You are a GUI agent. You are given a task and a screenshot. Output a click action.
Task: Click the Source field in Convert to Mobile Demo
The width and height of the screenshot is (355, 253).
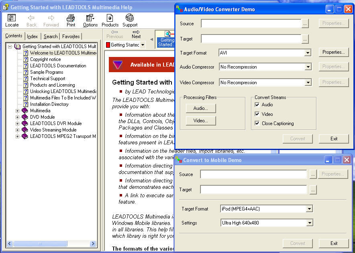tap(253, 174)
